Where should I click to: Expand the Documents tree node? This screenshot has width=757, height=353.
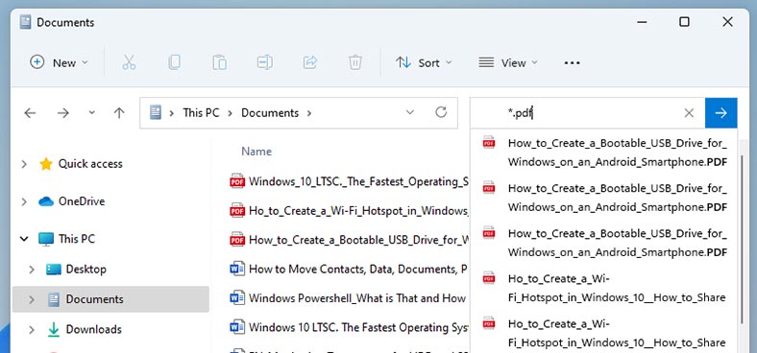tap(32, 299)
